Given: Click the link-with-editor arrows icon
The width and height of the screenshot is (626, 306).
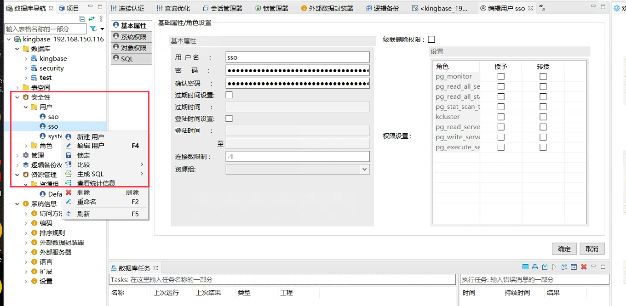Looking at the screenshot, I should [92, 19].
